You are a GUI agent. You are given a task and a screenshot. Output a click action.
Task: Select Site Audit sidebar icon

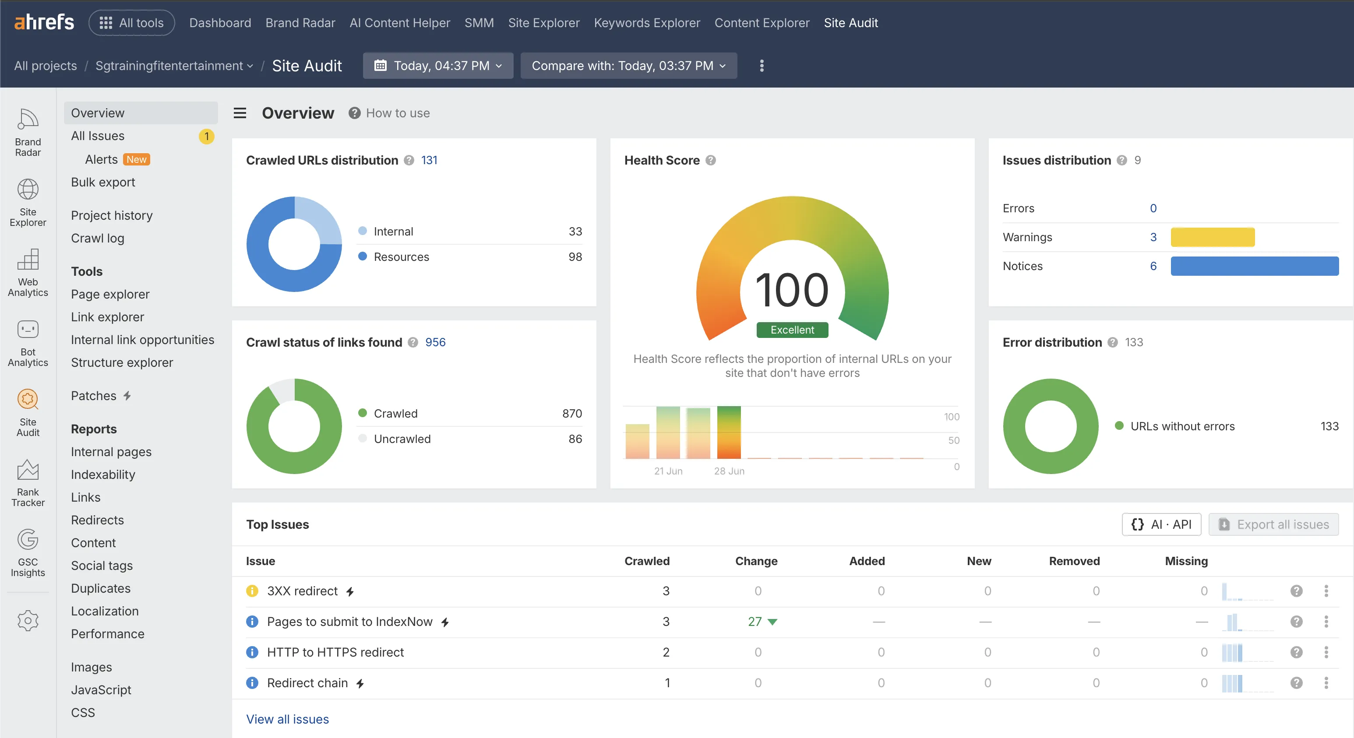(x=28, y=412)
